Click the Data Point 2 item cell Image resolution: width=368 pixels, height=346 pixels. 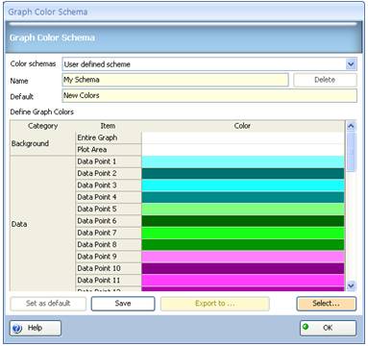[109, 173]
